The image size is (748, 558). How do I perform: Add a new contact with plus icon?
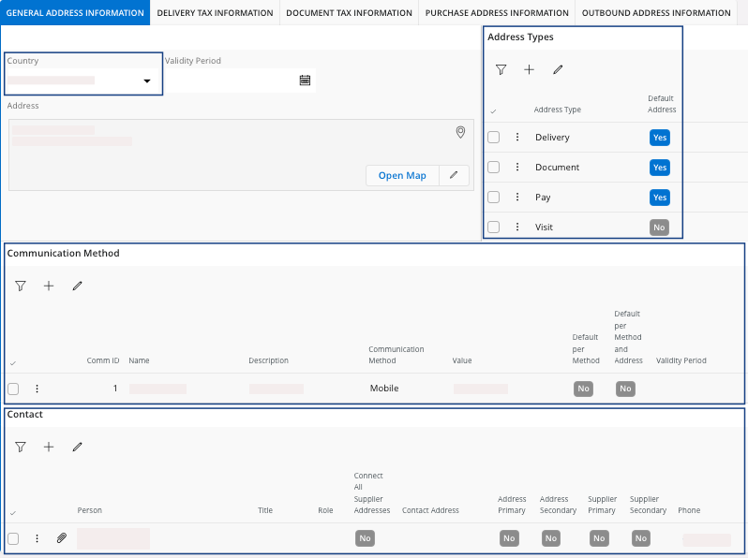click(49, 448)
